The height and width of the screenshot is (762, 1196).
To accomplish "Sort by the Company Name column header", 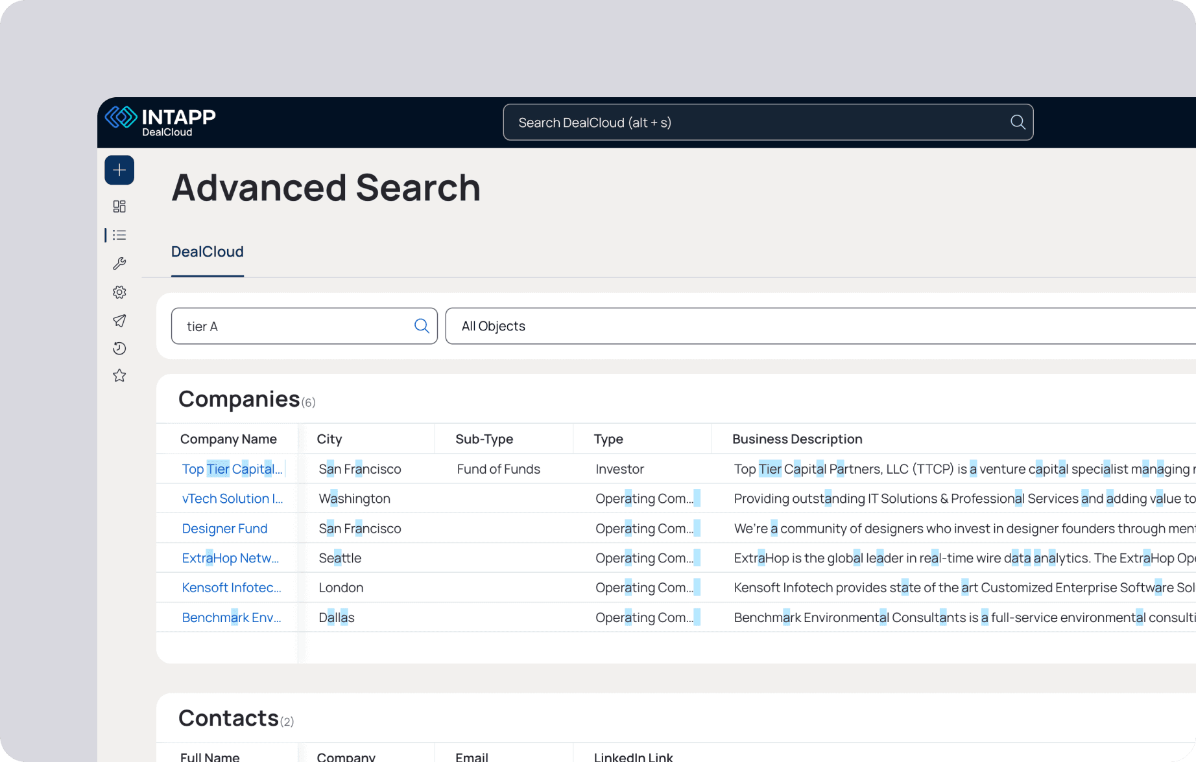I will [x=228, y=439].
